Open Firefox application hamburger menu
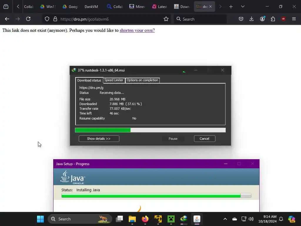The width and height of the screenshot is (301, 226). [x=294, y=19]
